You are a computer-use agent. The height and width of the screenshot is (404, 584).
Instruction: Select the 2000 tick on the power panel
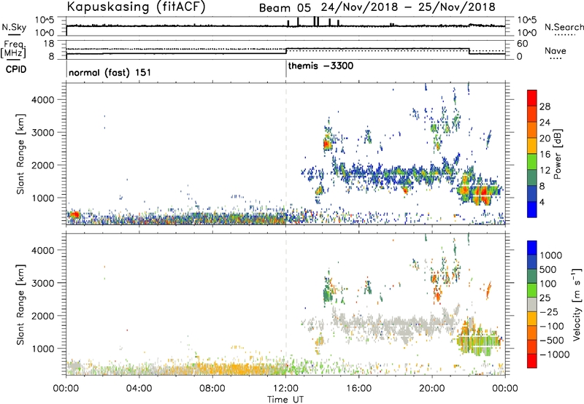pyautogui.click(x=43, y=165)
